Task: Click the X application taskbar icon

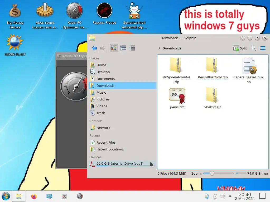Action: [64, 196]
